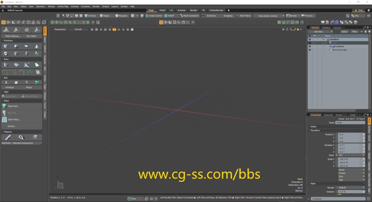The height and width of the screenshot is (202, 372).
Task: Click the Dissolve percentage slider field
Action: click(351, 191)
